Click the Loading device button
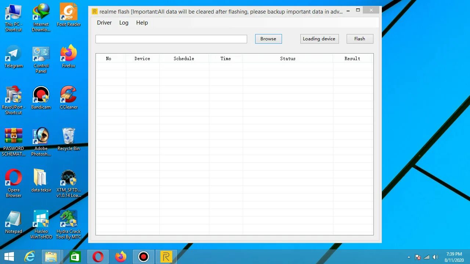The width and height of the screenshot is (470, 264). tap(319, 39)
